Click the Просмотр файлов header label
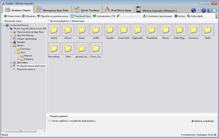 point(59,21)
